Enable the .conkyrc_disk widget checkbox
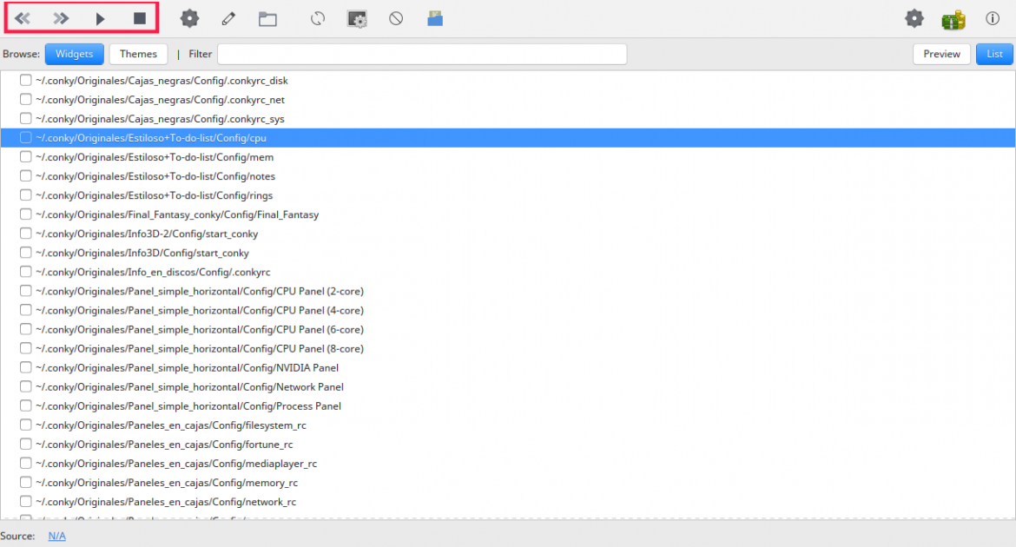1016x547 pixels. pyautogui.click(x=25, y=81)
